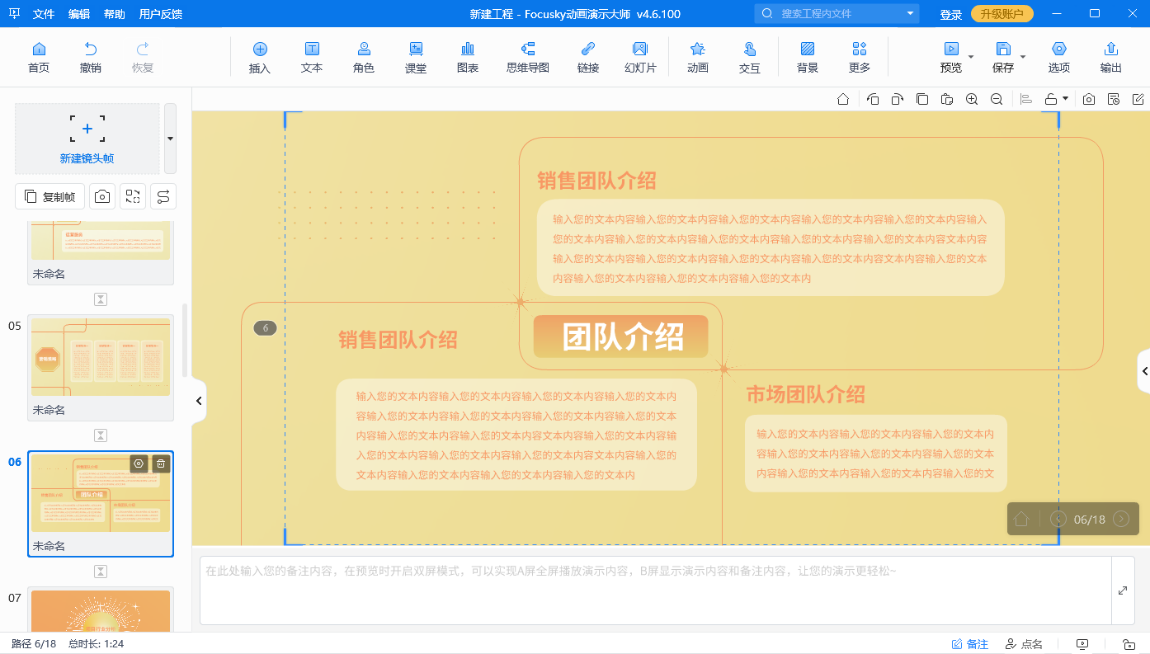Open 选项 options settings
The height and width of the screenshot is (654, 1150).
[1059, 57]
